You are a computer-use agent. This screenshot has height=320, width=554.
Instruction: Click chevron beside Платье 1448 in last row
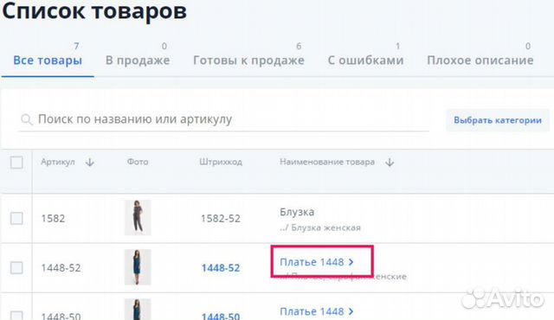351,311
